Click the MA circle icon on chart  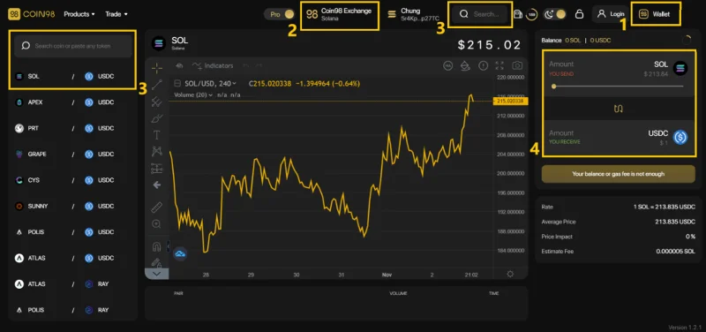(448, 65)
